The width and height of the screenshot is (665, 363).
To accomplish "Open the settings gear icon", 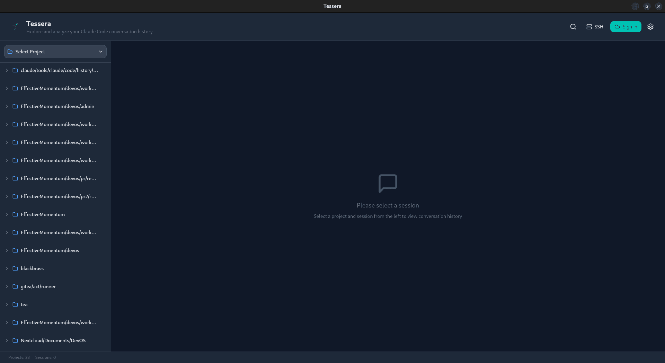I will (x=650, y=27).
